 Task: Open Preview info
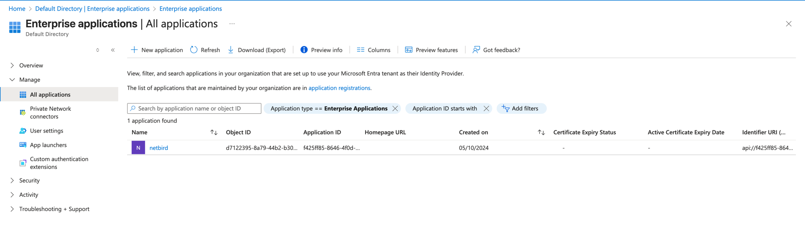click(321, 50)
